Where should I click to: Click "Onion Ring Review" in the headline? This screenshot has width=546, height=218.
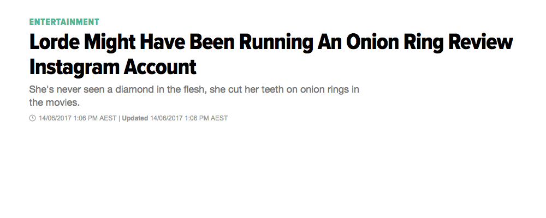pyautogui.click(x=431, y=43)
